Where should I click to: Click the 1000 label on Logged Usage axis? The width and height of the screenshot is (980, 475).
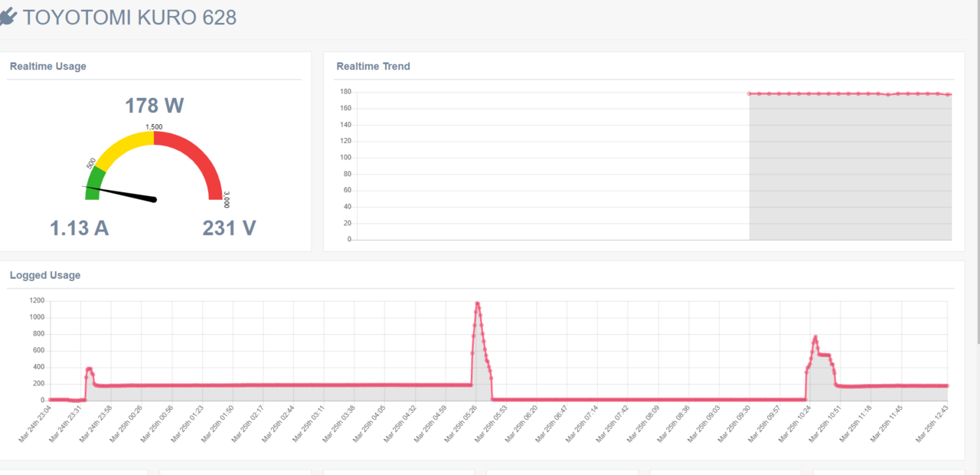(38, 317)
